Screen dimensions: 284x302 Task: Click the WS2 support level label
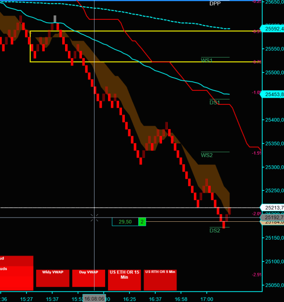coord(207,155)
